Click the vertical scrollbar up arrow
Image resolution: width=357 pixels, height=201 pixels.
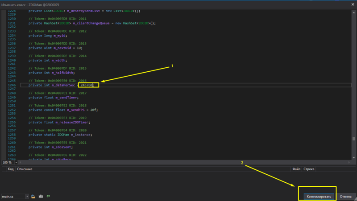pyautogui.click(x=354, y=12)
